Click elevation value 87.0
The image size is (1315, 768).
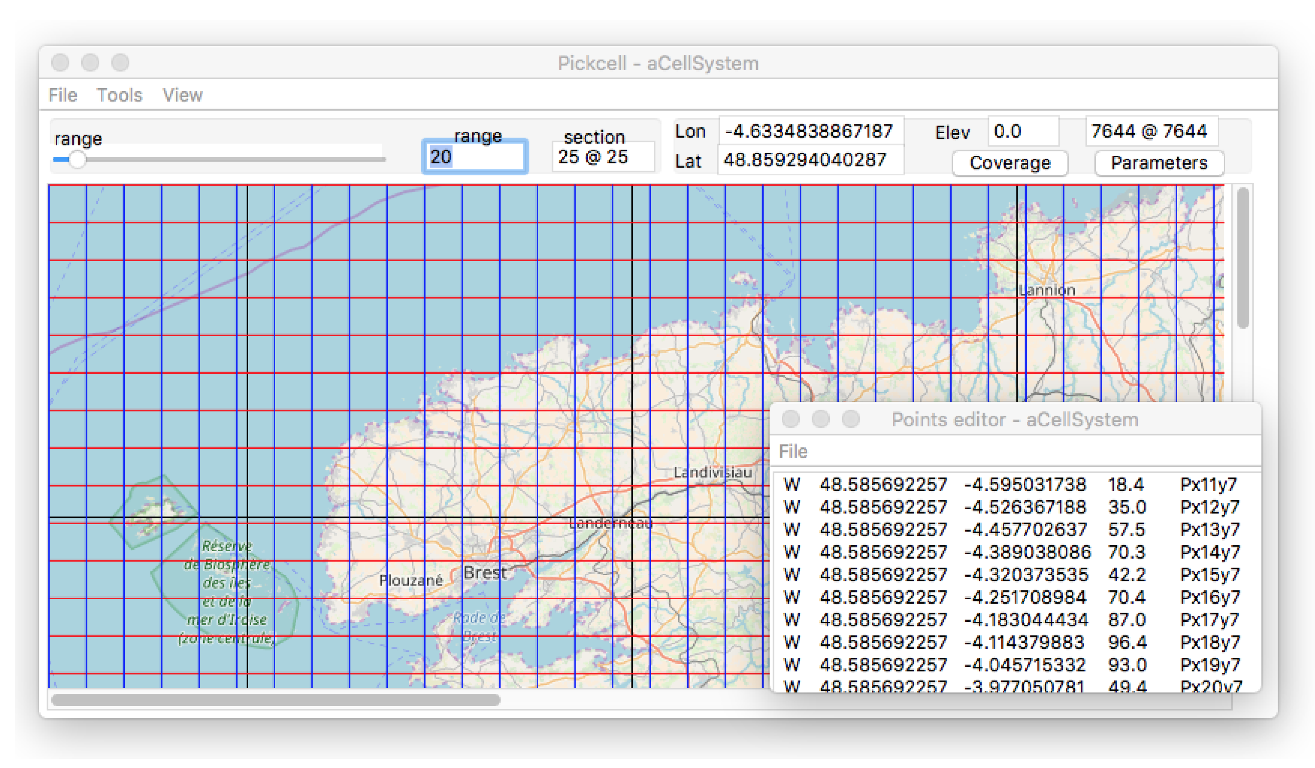[x=1127, y=620]
